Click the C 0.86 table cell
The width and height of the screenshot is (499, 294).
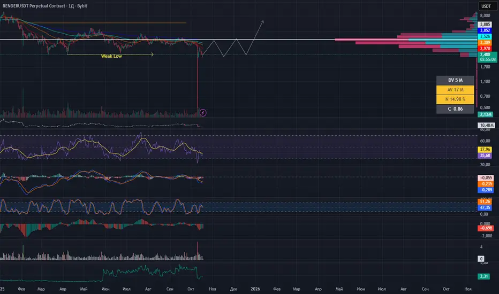tap(455, 109)
